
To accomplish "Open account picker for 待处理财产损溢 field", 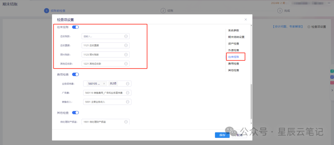I will coord(126,122).
